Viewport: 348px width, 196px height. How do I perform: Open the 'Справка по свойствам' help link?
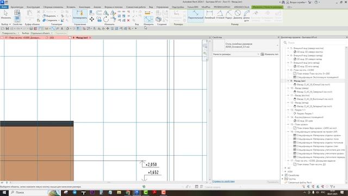click(x=223, y=181)
